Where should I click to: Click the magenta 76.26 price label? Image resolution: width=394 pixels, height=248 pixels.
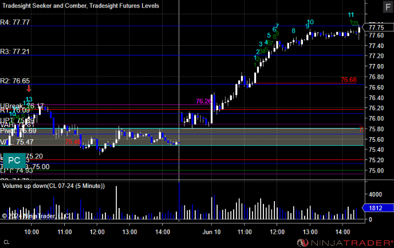coord(204,101)
